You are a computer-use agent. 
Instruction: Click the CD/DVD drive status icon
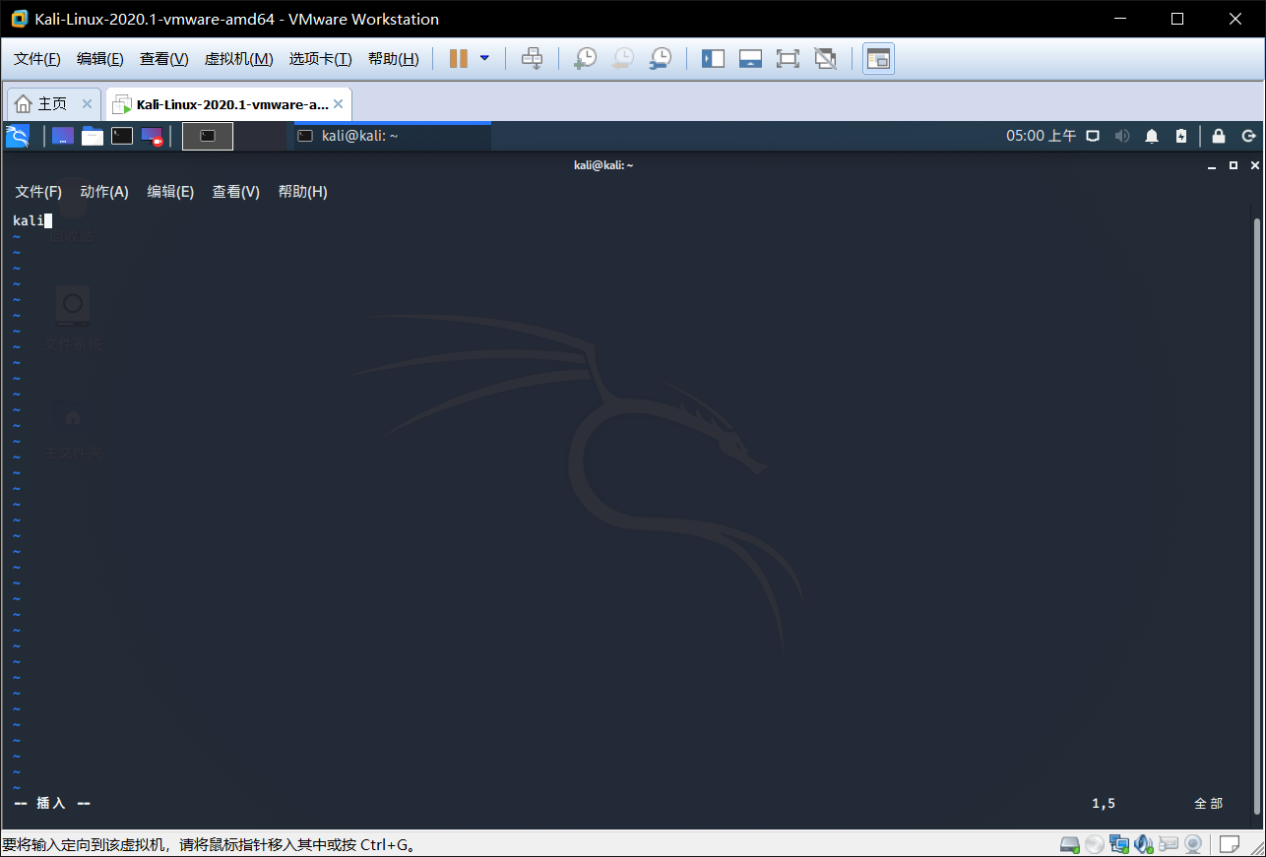coord(1095,844)
